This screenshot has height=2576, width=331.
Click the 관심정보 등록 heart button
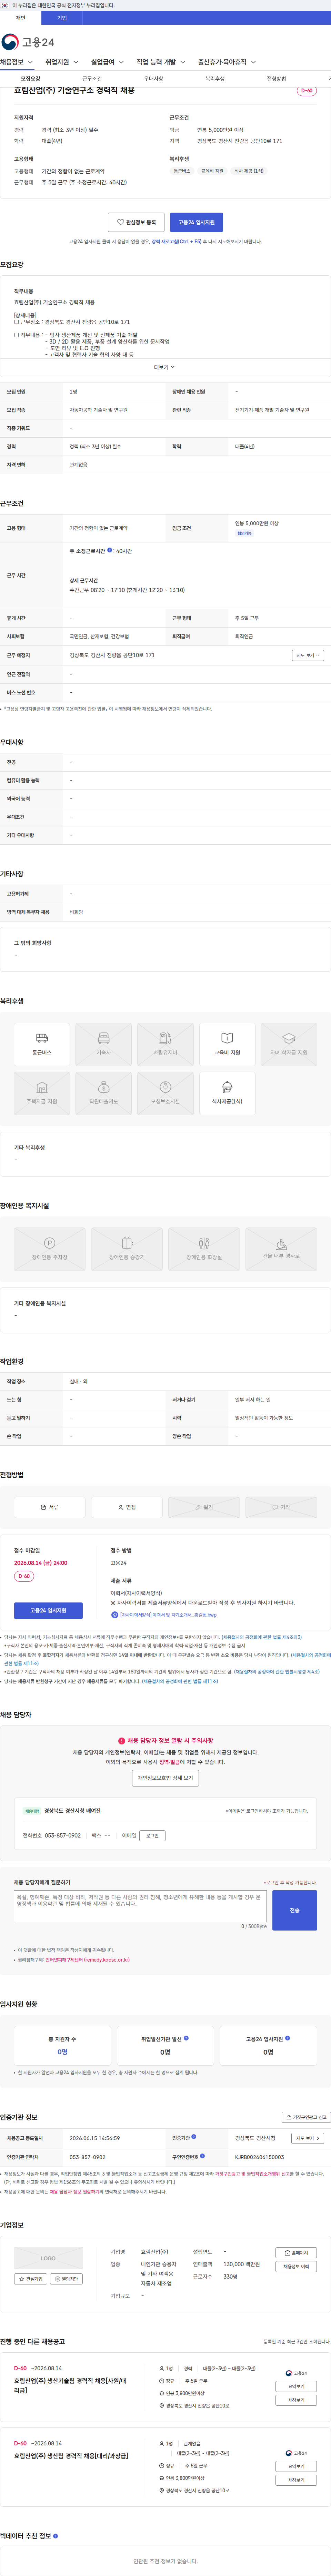tap(136, 222)
